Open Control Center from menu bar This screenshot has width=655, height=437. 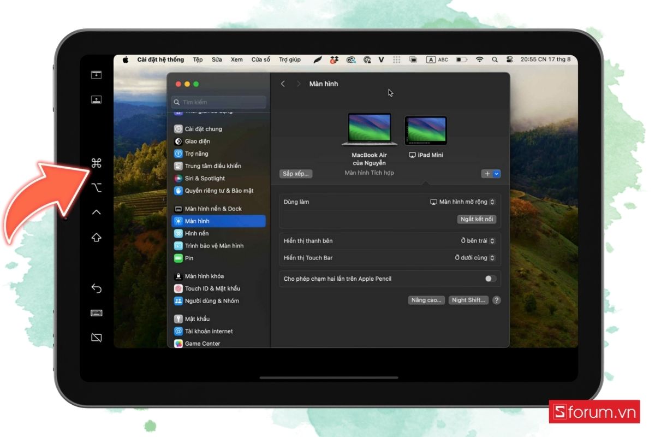(510, 60)
